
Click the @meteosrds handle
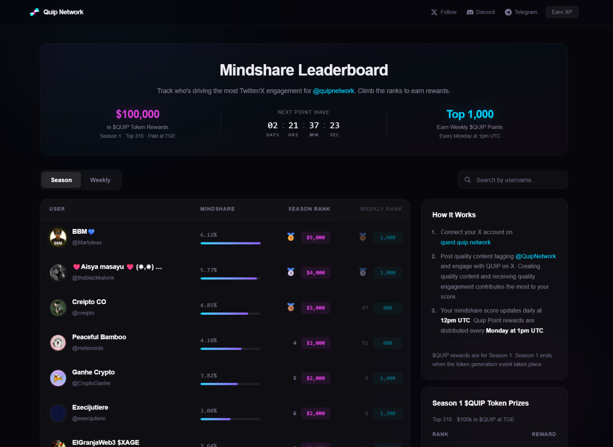(x=88, y=348)
